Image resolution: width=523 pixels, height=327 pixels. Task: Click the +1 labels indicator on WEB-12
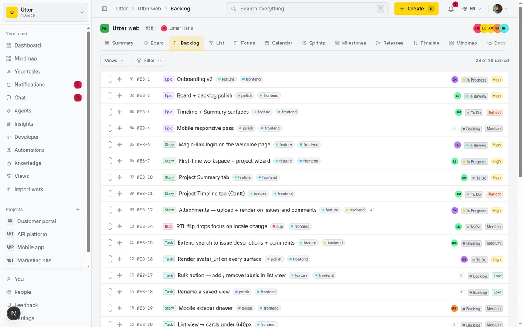click(x=373, y=210)
